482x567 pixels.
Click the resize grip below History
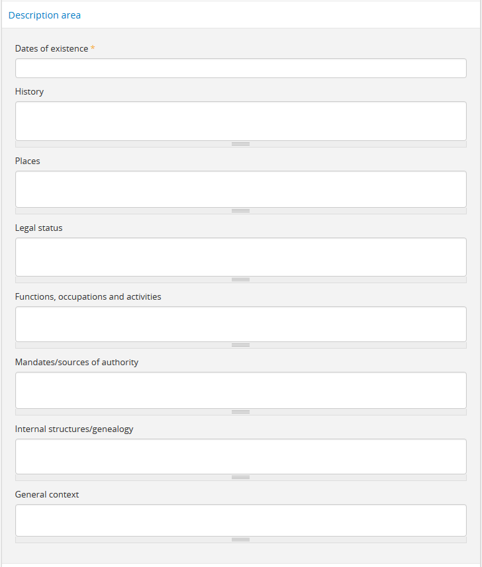click(240, 144)
